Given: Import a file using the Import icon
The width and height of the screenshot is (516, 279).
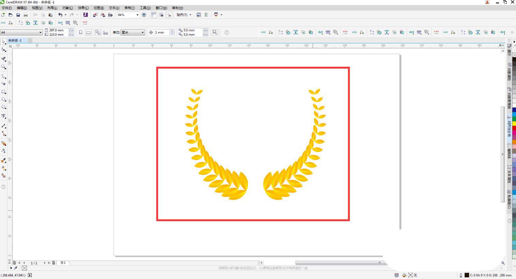Looking at the screenshot, I should point(95,15).
